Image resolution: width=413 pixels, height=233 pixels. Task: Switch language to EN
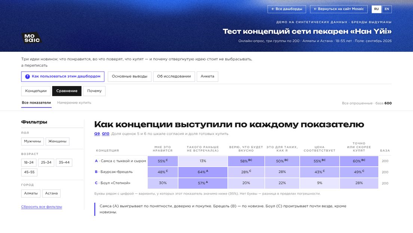click(387, 9)
